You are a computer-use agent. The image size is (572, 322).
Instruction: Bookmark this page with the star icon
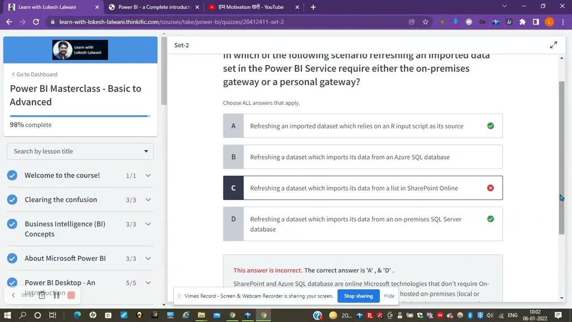(425, 21)
